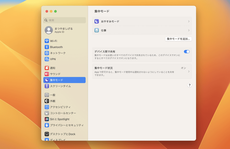Open the おやすみモード focus settings
The width and height of the screenshot is (230, 149).
142,21
